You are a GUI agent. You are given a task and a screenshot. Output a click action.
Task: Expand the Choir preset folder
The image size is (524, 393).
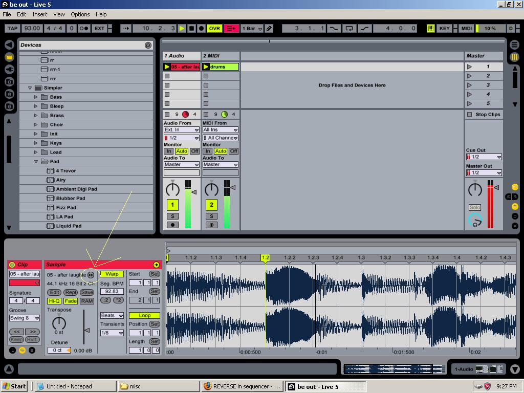coord(36,125)
